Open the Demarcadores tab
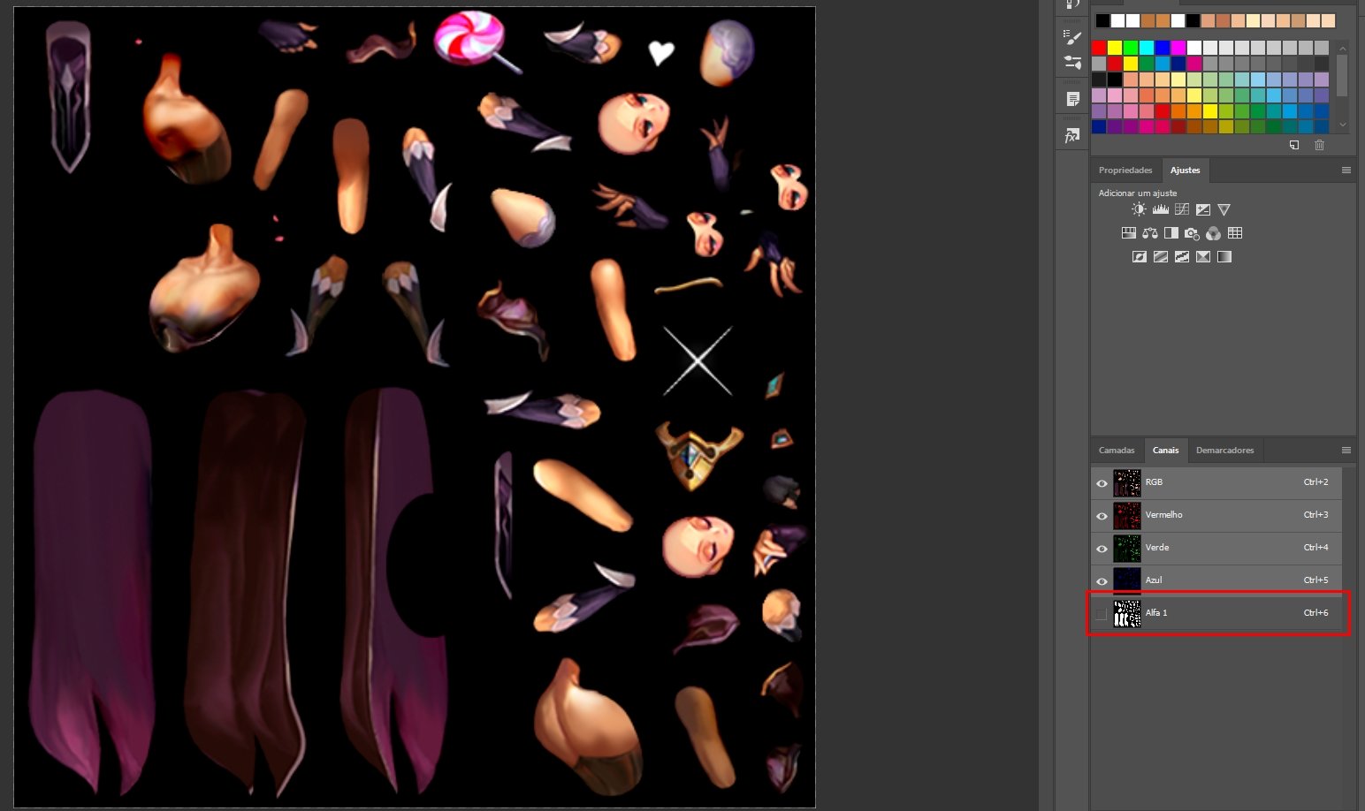1365x811 pixels. pos(1224,450)
